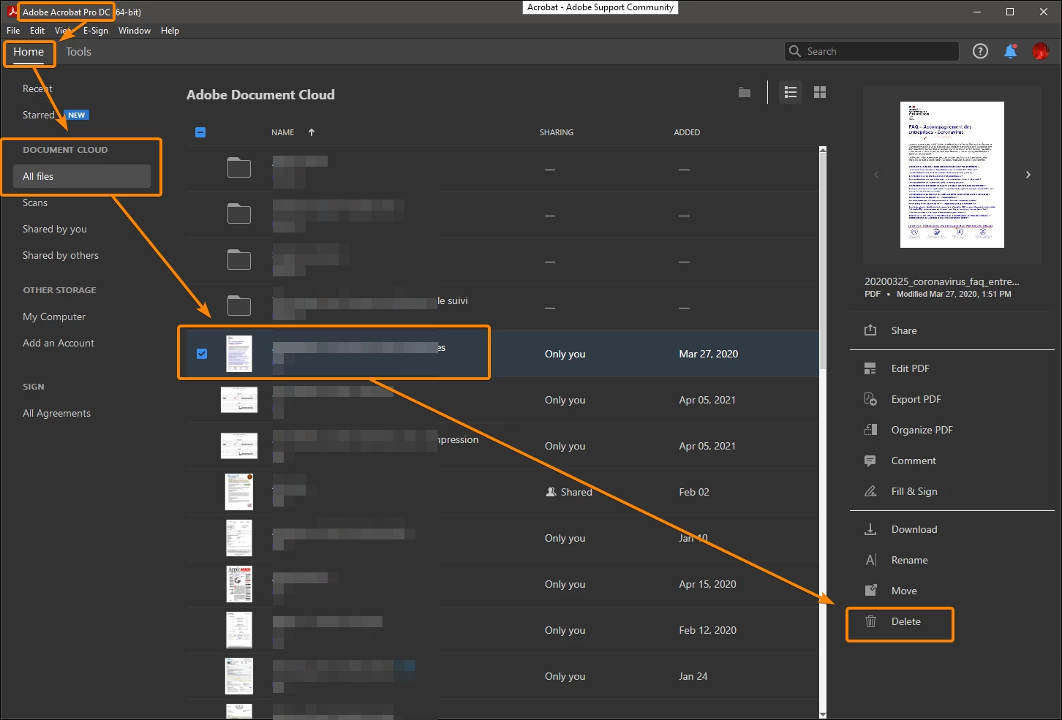
Task: Open All Agreements
Action: click(57, 413)
